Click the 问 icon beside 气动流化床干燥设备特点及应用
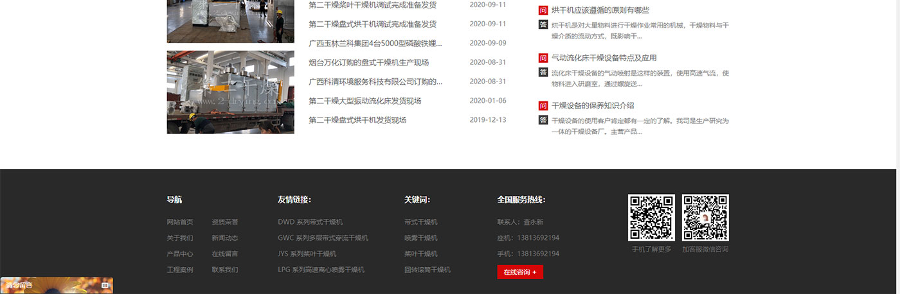Viewport: 900px width, 294px height. click(543, 58)
